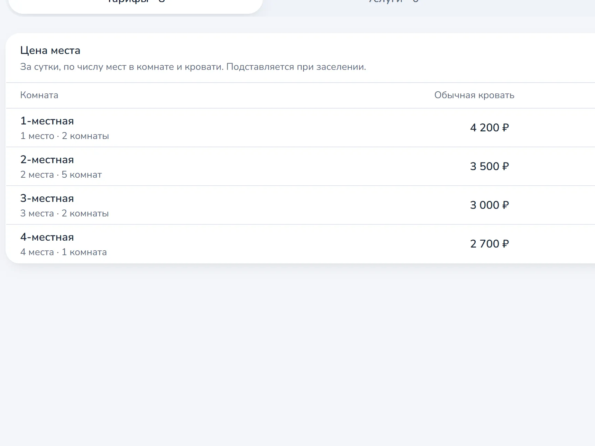Screen dimensions: 595x446
Task: Click the '1 место · 2 комнаты' subtitle
Action: tap(65, 136)
